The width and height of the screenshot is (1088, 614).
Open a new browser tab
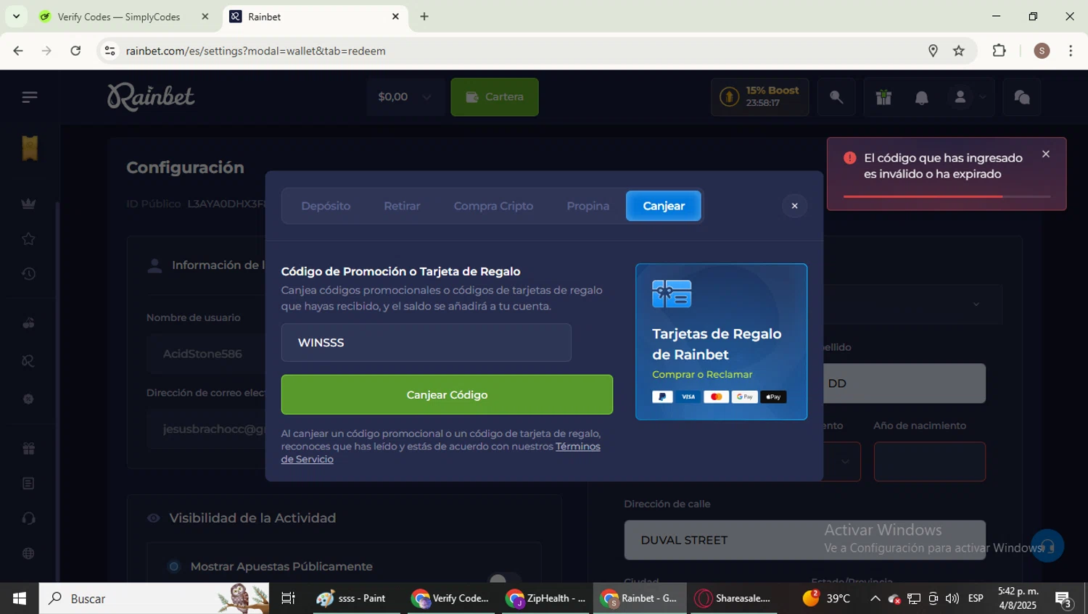coord(424,17)
